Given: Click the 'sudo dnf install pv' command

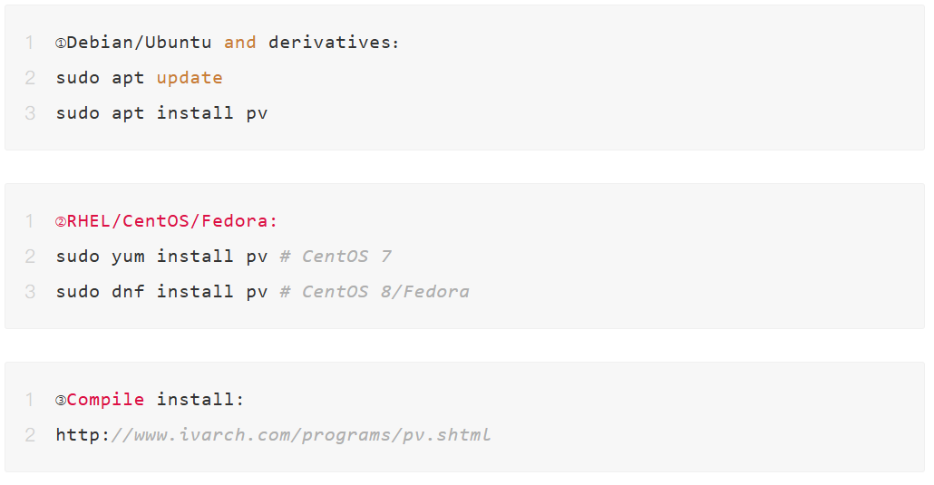Looking at the screenshot, I should click(x=161, y=292).
